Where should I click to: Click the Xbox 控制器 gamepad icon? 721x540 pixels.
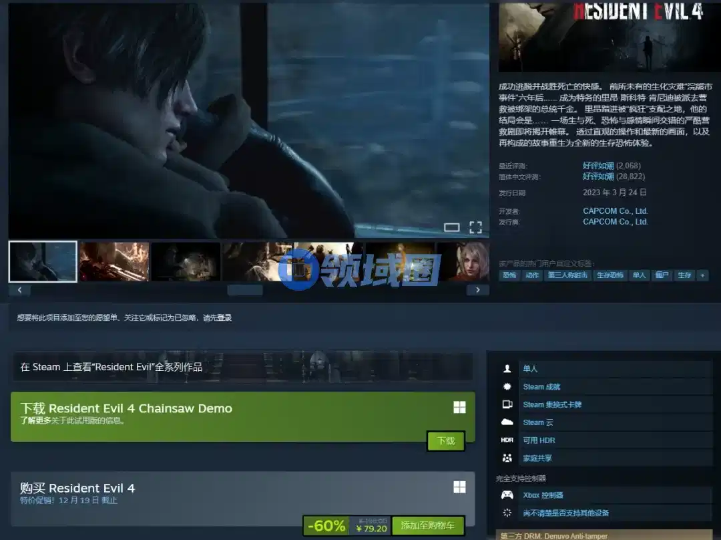[507, 495]
